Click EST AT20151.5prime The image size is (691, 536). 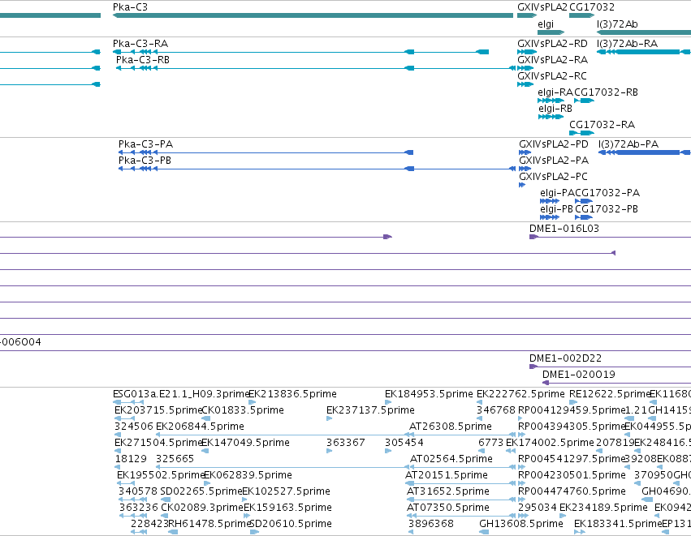460,483
